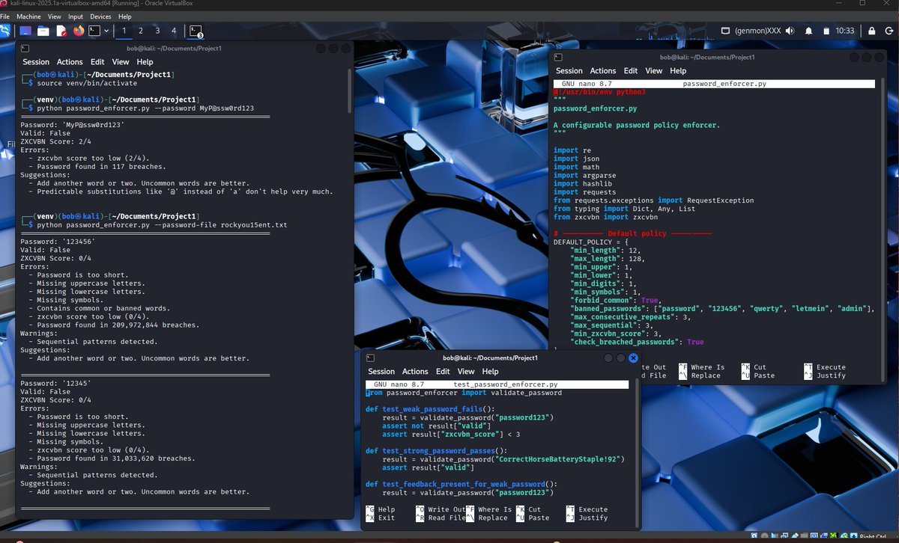Switch to workspace 4
This screenshot has height=543, width=899.
174,31
